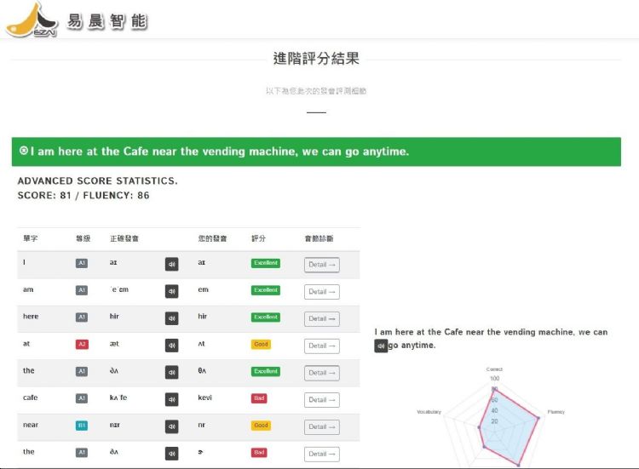The width and height of the screenshot is (639, 469).
Task: Open Detail for 'at' rated Good
Action: point(321,346)
